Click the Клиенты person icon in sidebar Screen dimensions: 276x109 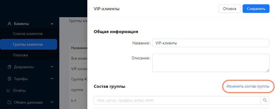[9, 24]
